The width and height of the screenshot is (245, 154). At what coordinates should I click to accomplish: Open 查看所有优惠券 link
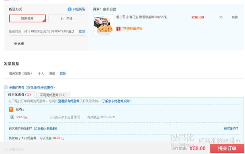click(69, 101)
